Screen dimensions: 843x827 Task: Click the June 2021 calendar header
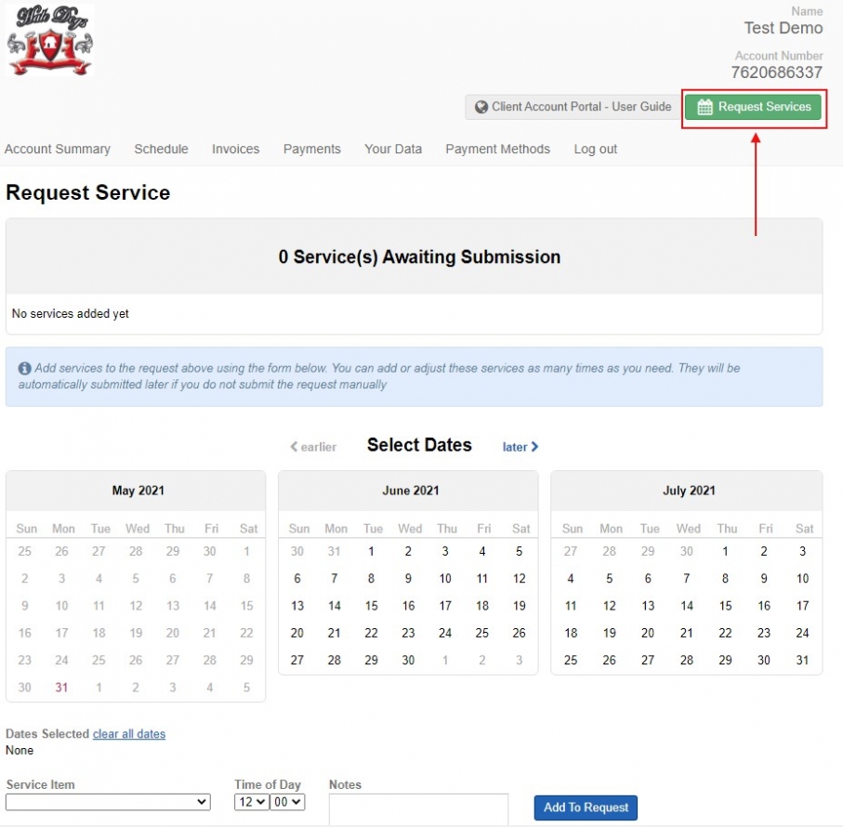(410, 491)
